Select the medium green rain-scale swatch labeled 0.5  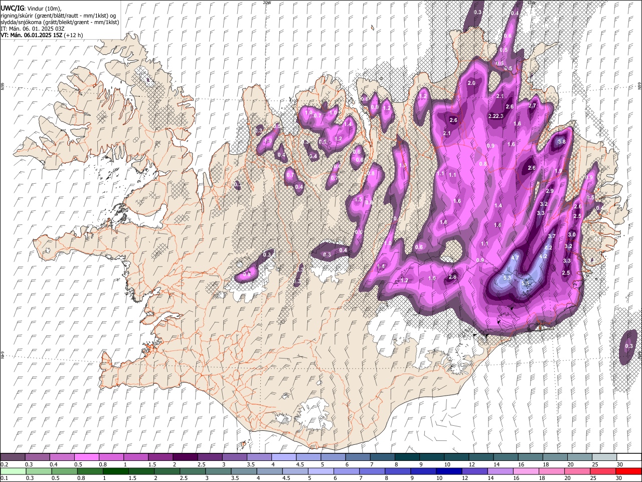click(65, 471)
